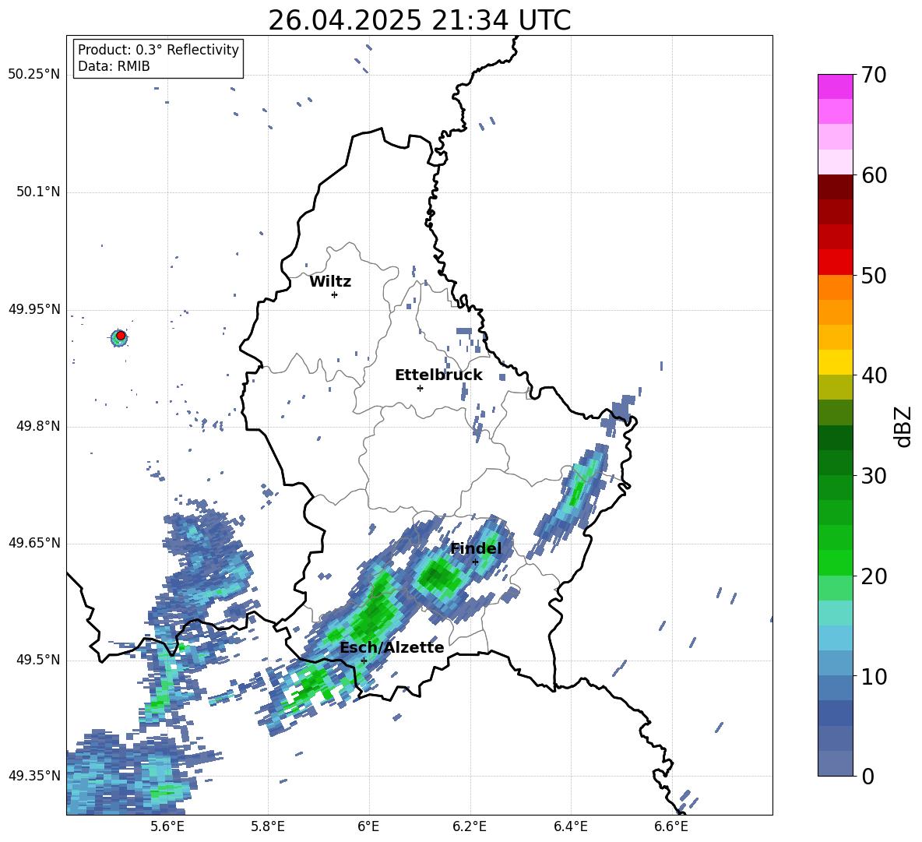
Task: Select the Esch/Alzette city label
Action: click(x=392, y=647)
